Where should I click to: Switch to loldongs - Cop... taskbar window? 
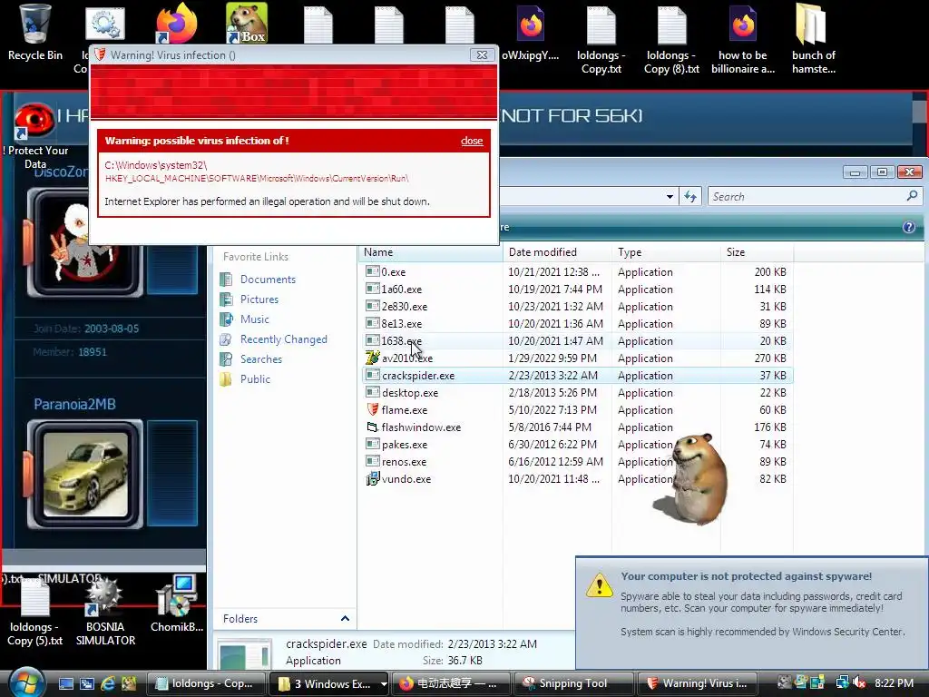click(x=205, y=683)
